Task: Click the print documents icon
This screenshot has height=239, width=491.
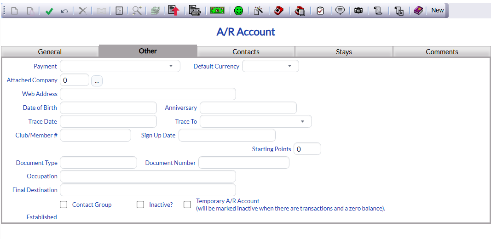Action: [195, 11]
